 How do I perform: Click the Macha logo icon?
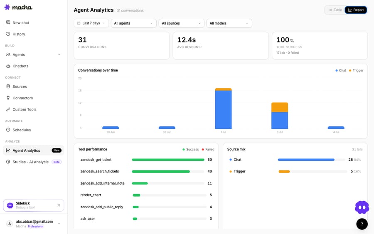7,7
